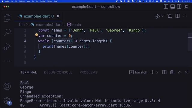
Task: Click the 'Ringo' string in the list
Action: [134, 30]
